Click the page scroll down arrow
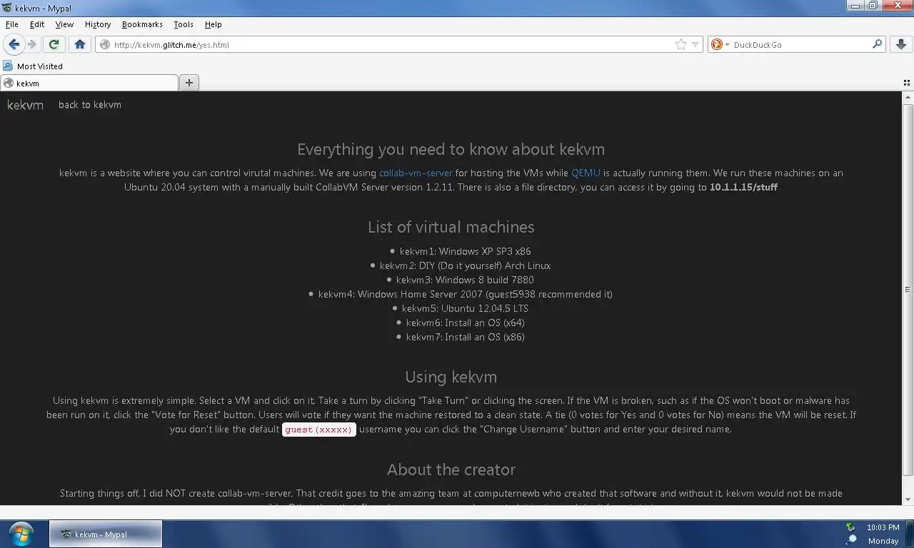 click(x=908, y=499)
